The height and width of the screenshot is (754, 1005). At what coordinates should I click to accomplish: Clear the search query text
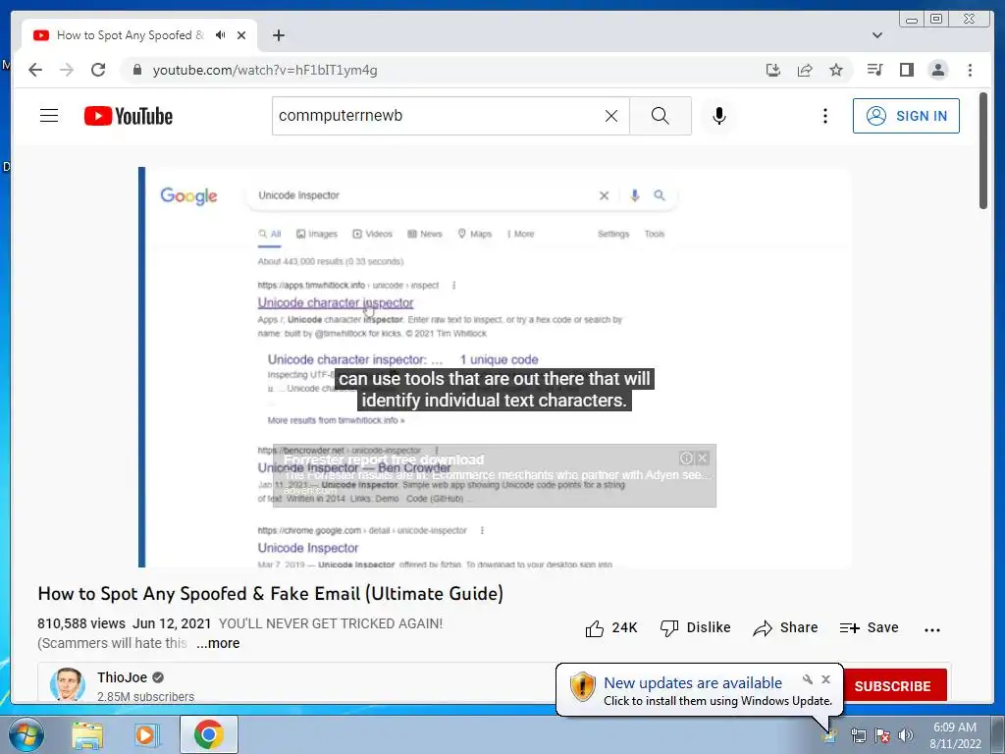(x=611, y=116)
